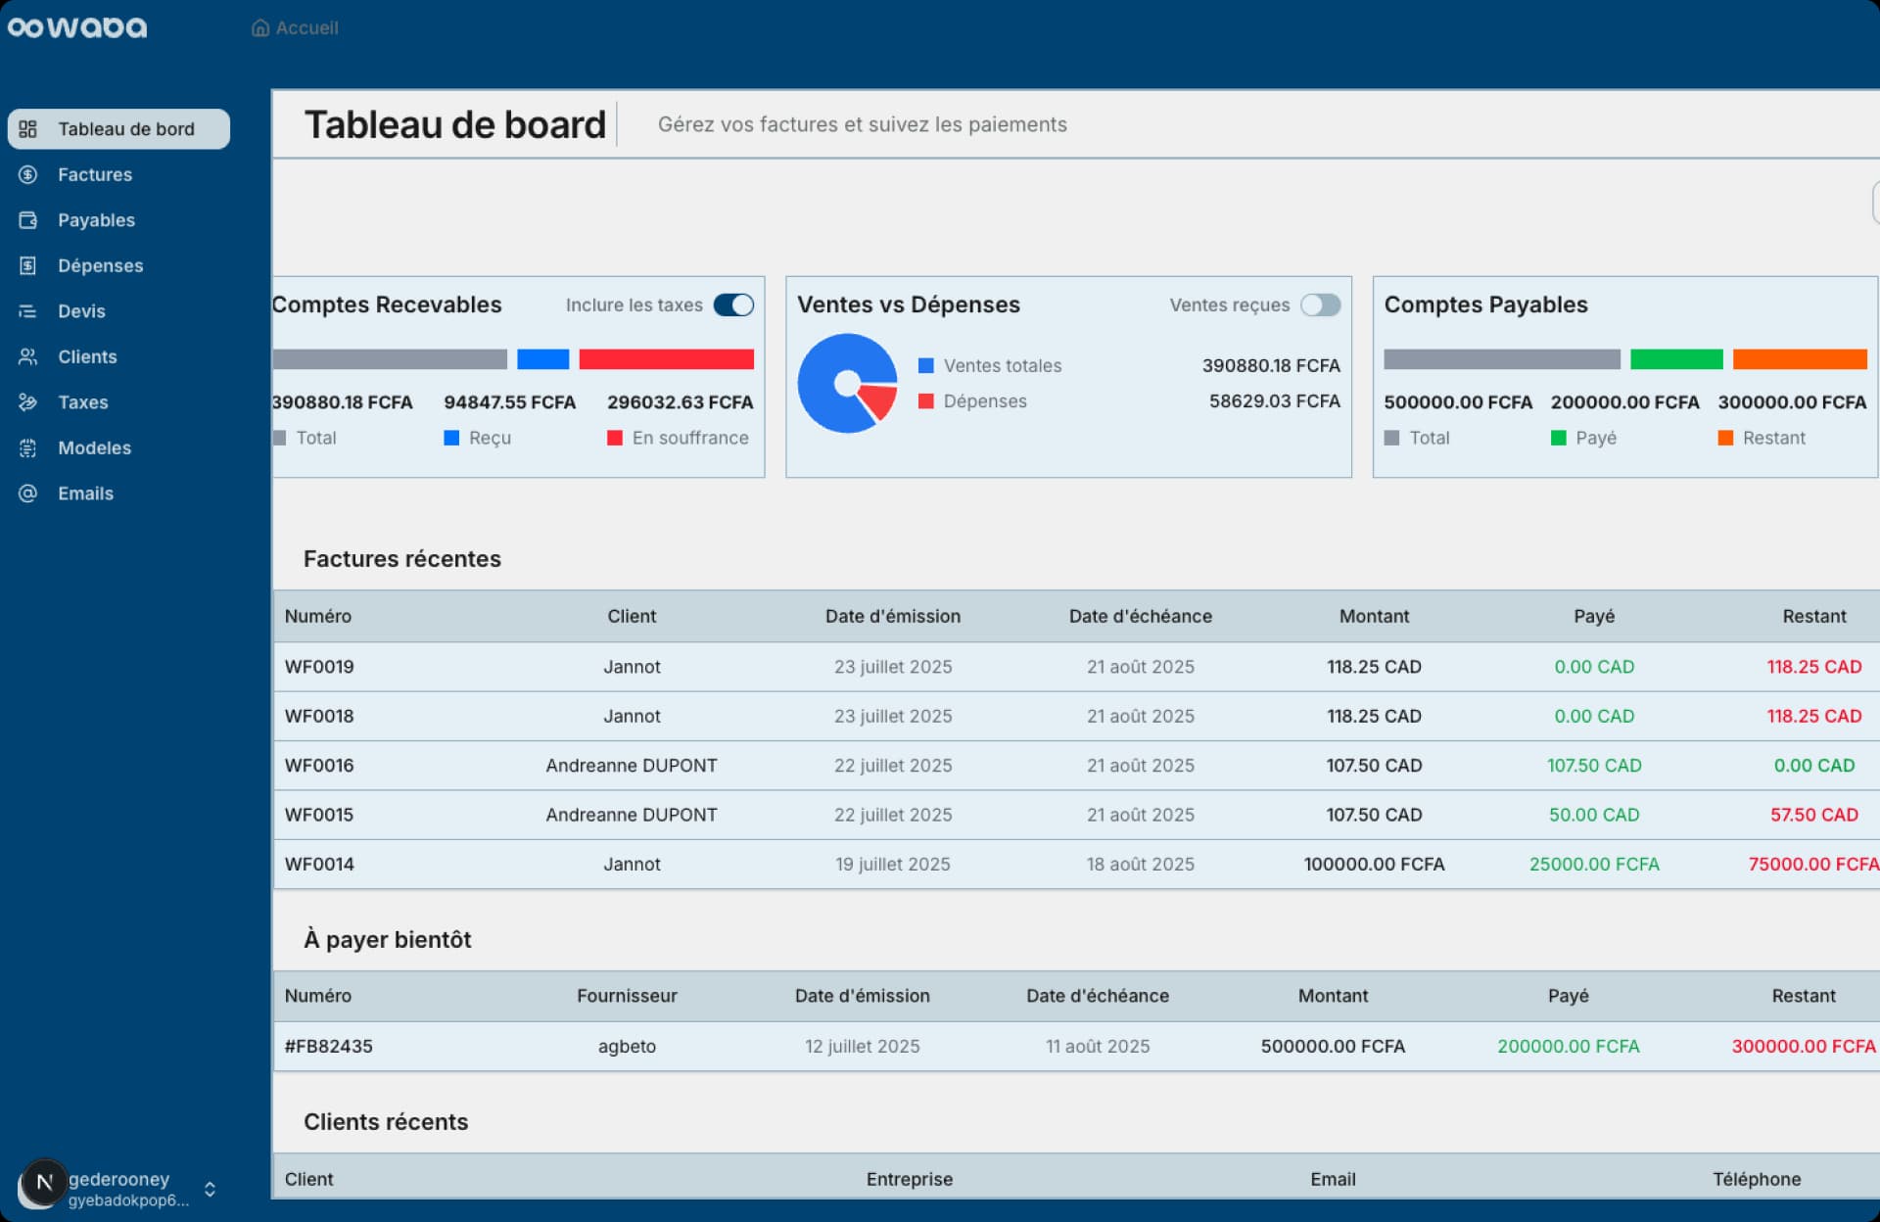Expand the gederooney account menu

point(209,1189)
